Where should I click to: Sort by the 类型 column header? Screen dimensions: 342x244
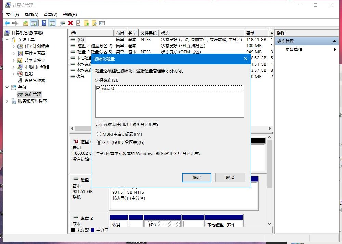coord(132,33)
